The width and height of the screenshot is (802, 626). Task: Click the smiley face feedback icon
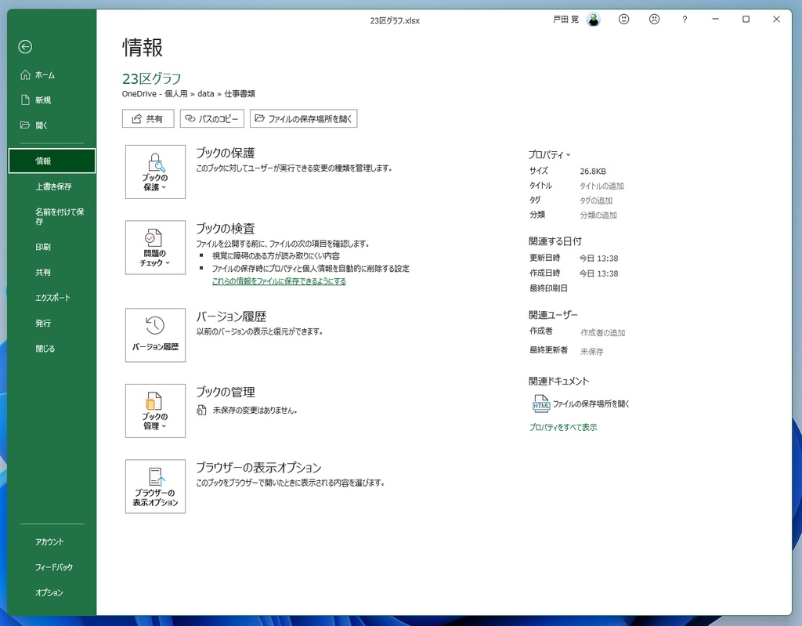point(623,20)
